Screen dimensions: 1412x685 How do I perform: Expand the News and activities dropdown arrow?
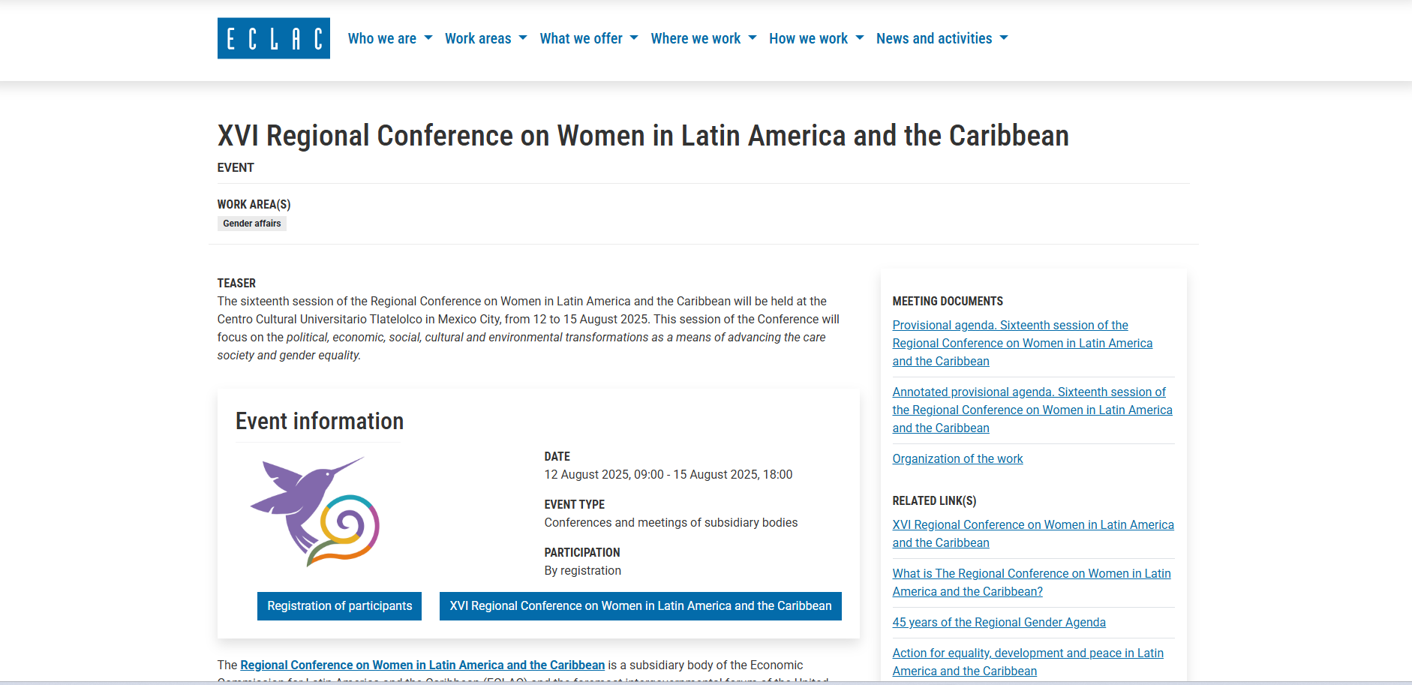[1004, 38]
